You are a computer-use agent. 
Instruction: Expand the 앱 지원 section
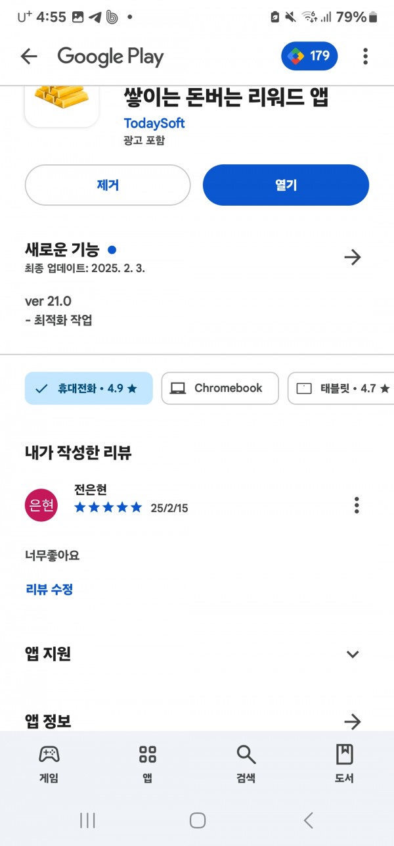[353, 654]
